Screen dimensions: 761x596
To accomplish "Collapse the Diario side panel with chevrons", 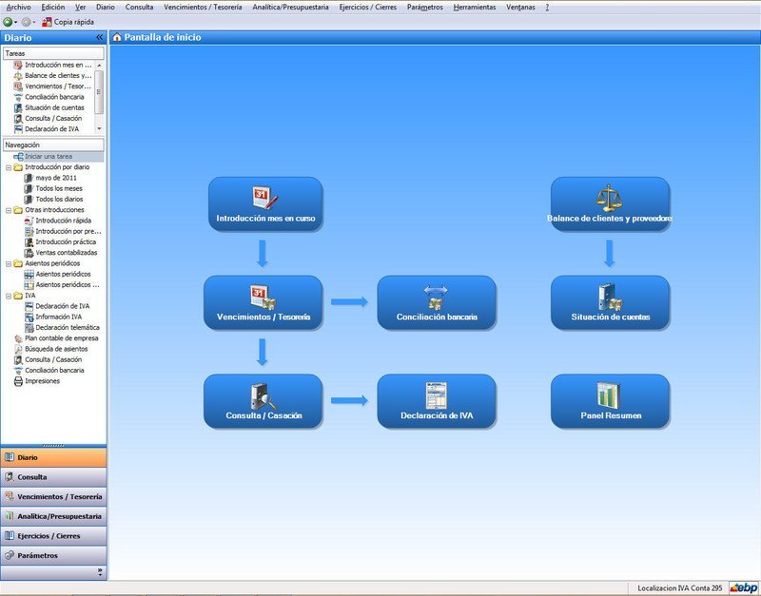I will tap(100, 37).
